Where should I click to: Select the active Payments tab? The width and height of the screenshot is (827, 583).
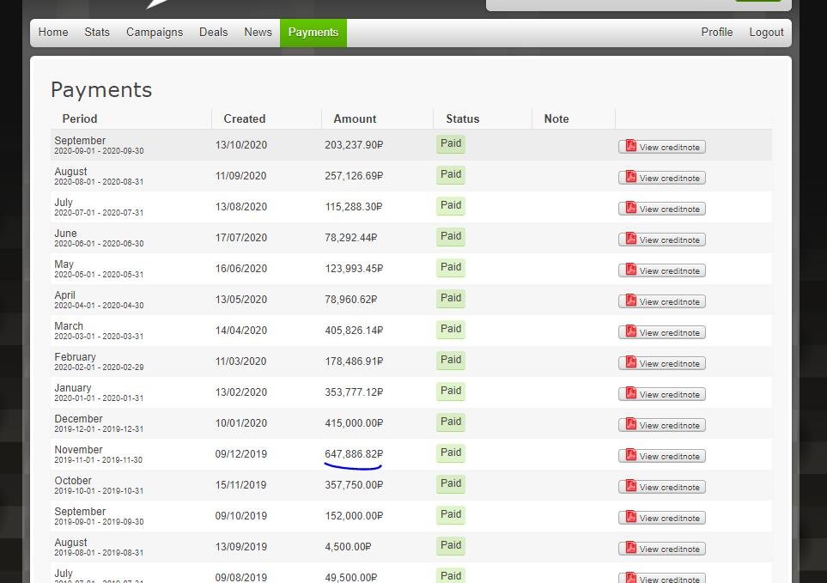point(313,33)
